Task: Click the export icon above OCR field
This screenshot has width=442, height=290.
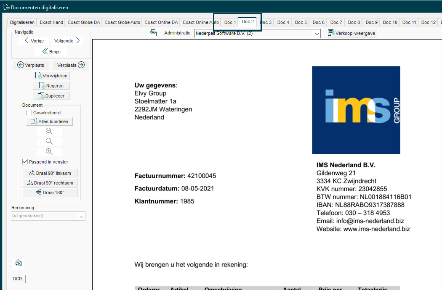Action: (x=18, y=263)
